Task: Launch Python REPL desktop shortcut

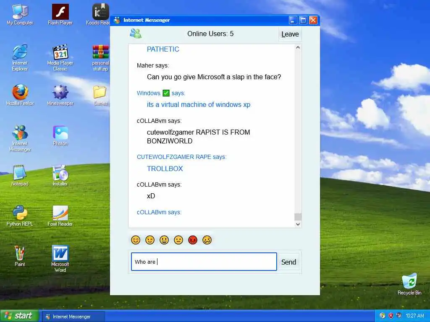Action: [20, 216]
